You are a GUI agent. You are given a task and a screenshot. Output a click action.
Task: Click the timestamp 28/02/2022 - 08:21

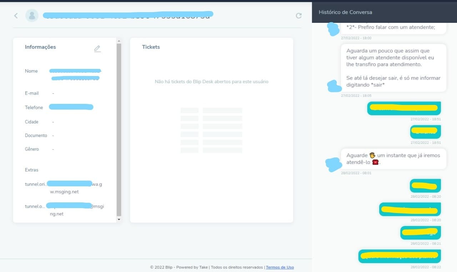click(426, 243)
